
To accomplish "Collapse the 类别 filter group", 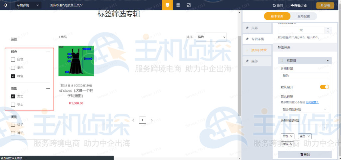I will tap(48, 117).
